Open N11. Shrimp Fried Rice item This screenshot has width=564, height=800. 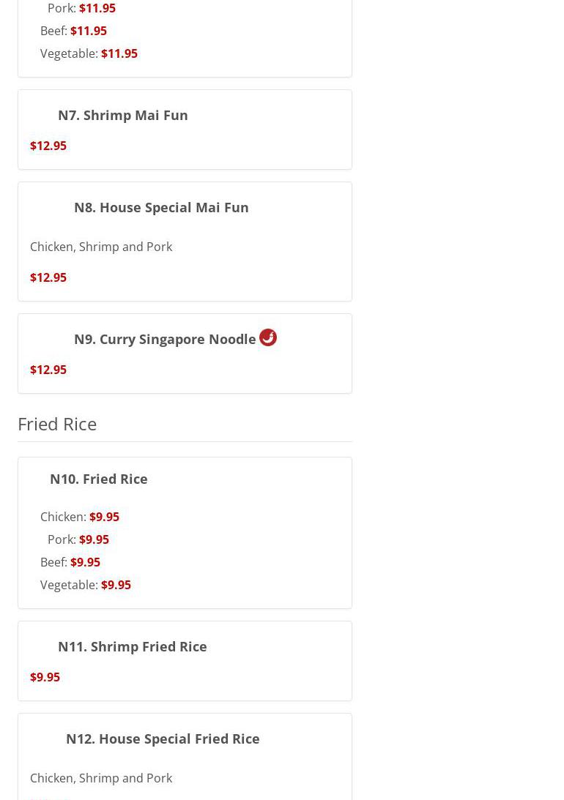click(132, 646)
